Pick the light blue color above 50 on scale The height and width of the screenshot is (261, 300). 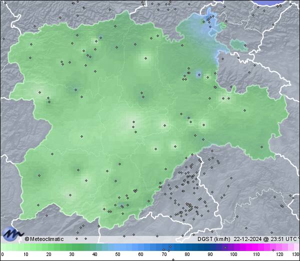(x=117, y=247)
